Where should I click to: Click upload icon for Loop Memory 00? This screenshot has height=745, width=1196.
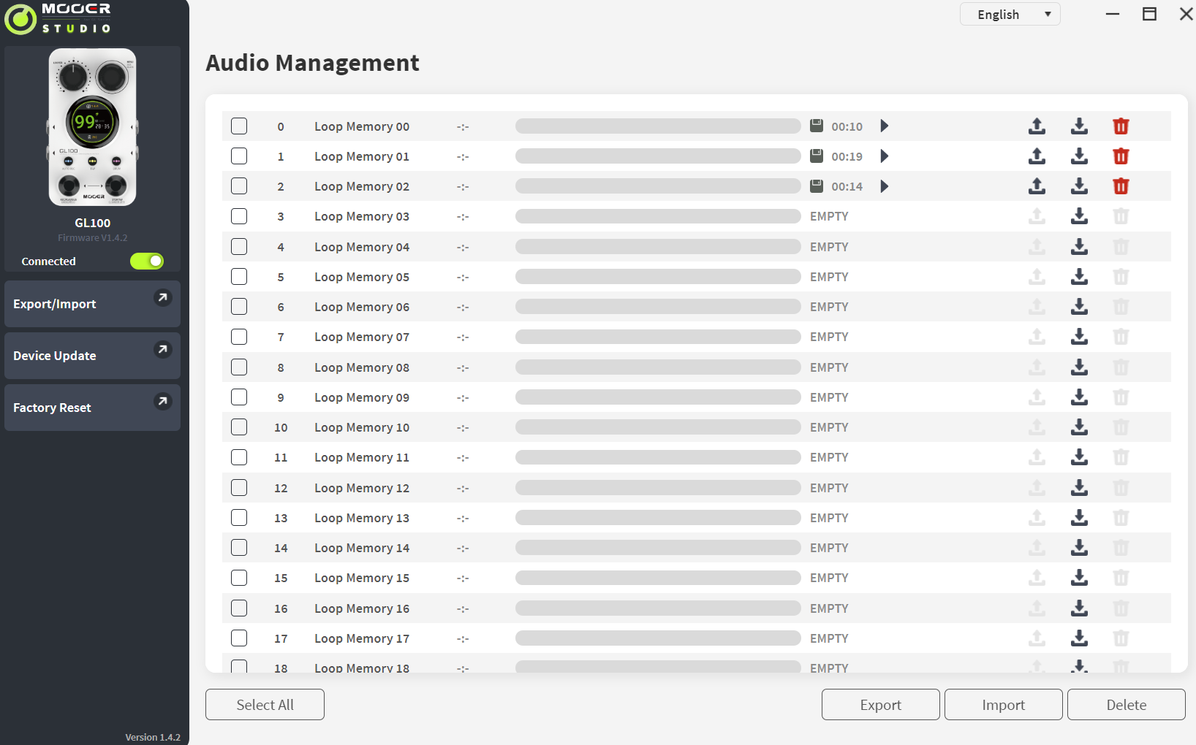click(1037, 126)
